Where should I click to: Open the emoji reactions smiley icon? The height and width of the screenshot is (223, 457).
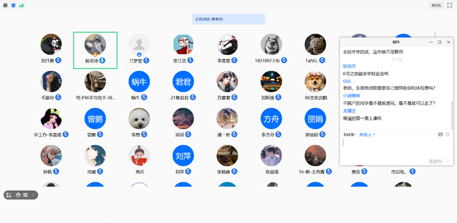coord(18,195)
